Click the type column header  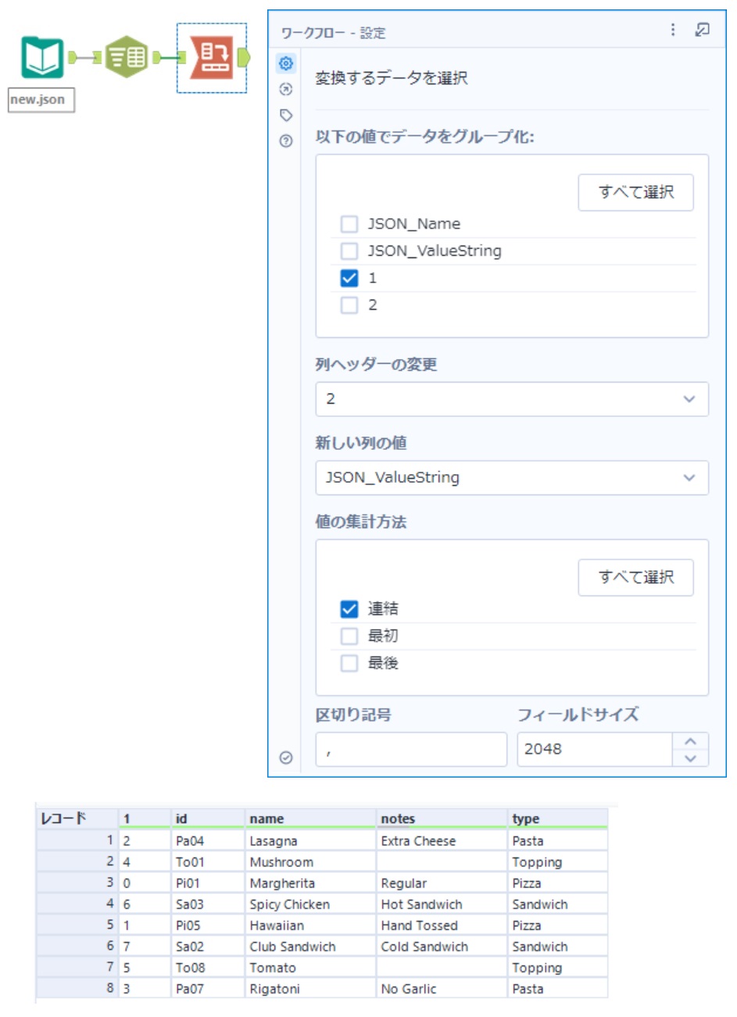[558, 818]
